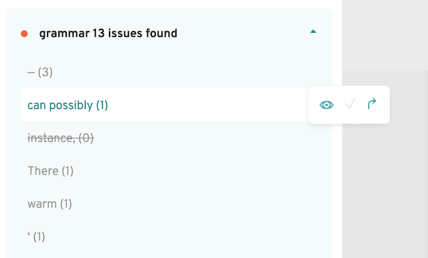Click the dash symbol of the first issue
The height and width of the screenshot is (258, 428).
point(31,73)
